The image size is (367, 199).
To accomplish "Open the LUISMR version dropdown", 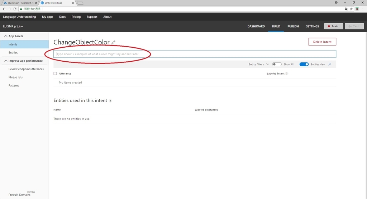I will 13,27.
